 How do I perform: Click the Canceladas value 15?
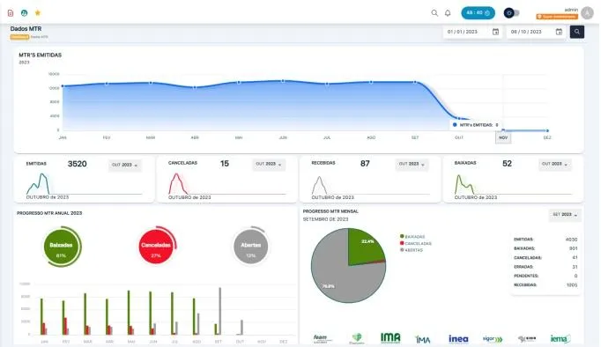tap(225, 164)
